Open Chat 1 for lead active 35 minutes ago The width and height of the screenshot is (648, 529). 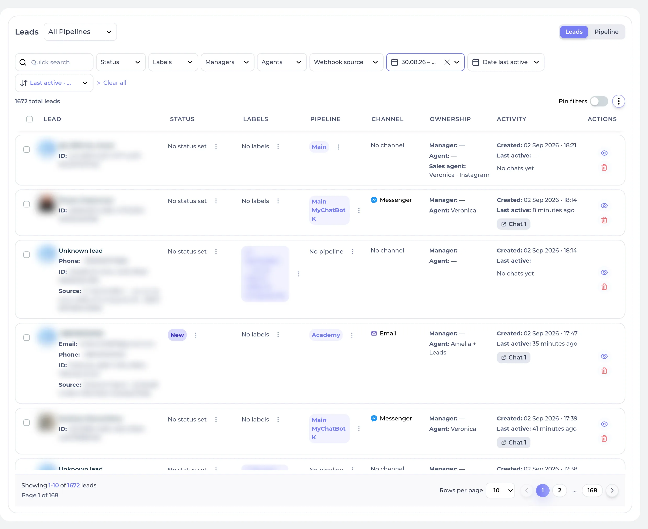(513, 357)
